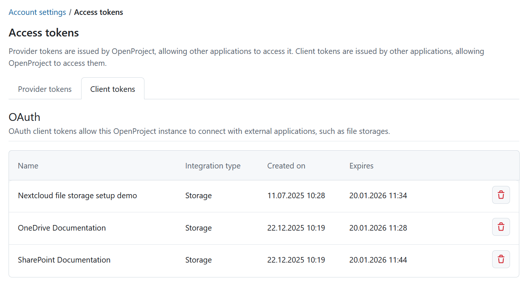526x286 pixels.
Task: Delete the SharePoint Documentation token
Action: point(501,259)
